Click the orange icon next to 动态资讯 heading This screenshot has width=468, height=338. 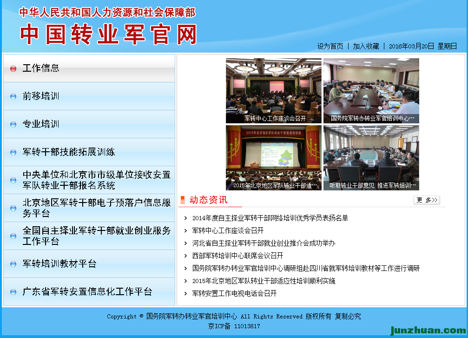183,200
